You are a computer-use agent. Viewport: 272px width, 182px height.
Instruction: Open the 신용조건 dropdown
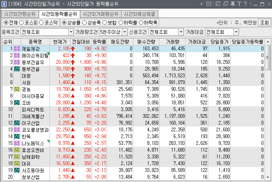click(181, 32)
